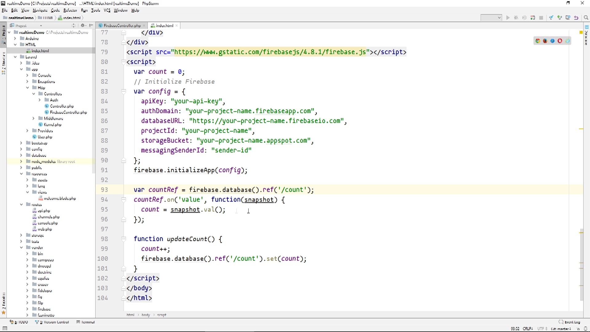Click the Compare with repository icon
The image size is (590, 332).
(568, 18)
